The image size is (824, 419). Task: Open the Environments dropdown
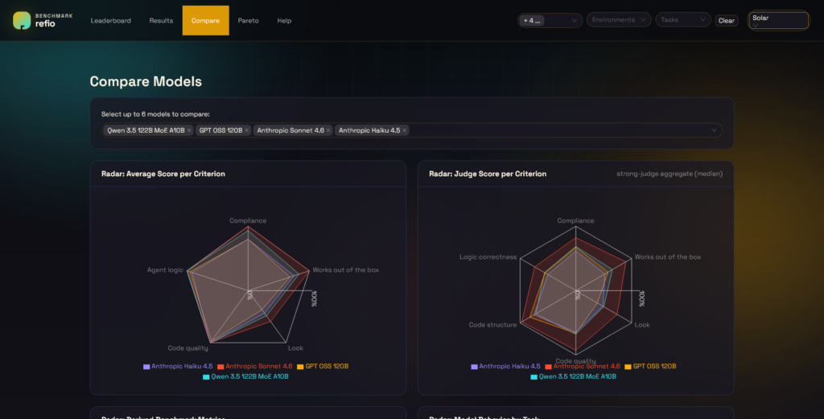pyautogui.click(x=619, y=20)
